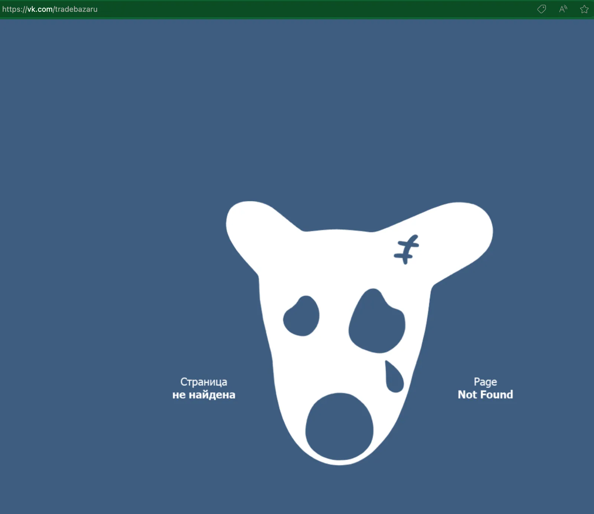594x514 pixels.
Task: Open the shopping price tag icon
Action: coord(542,9)
